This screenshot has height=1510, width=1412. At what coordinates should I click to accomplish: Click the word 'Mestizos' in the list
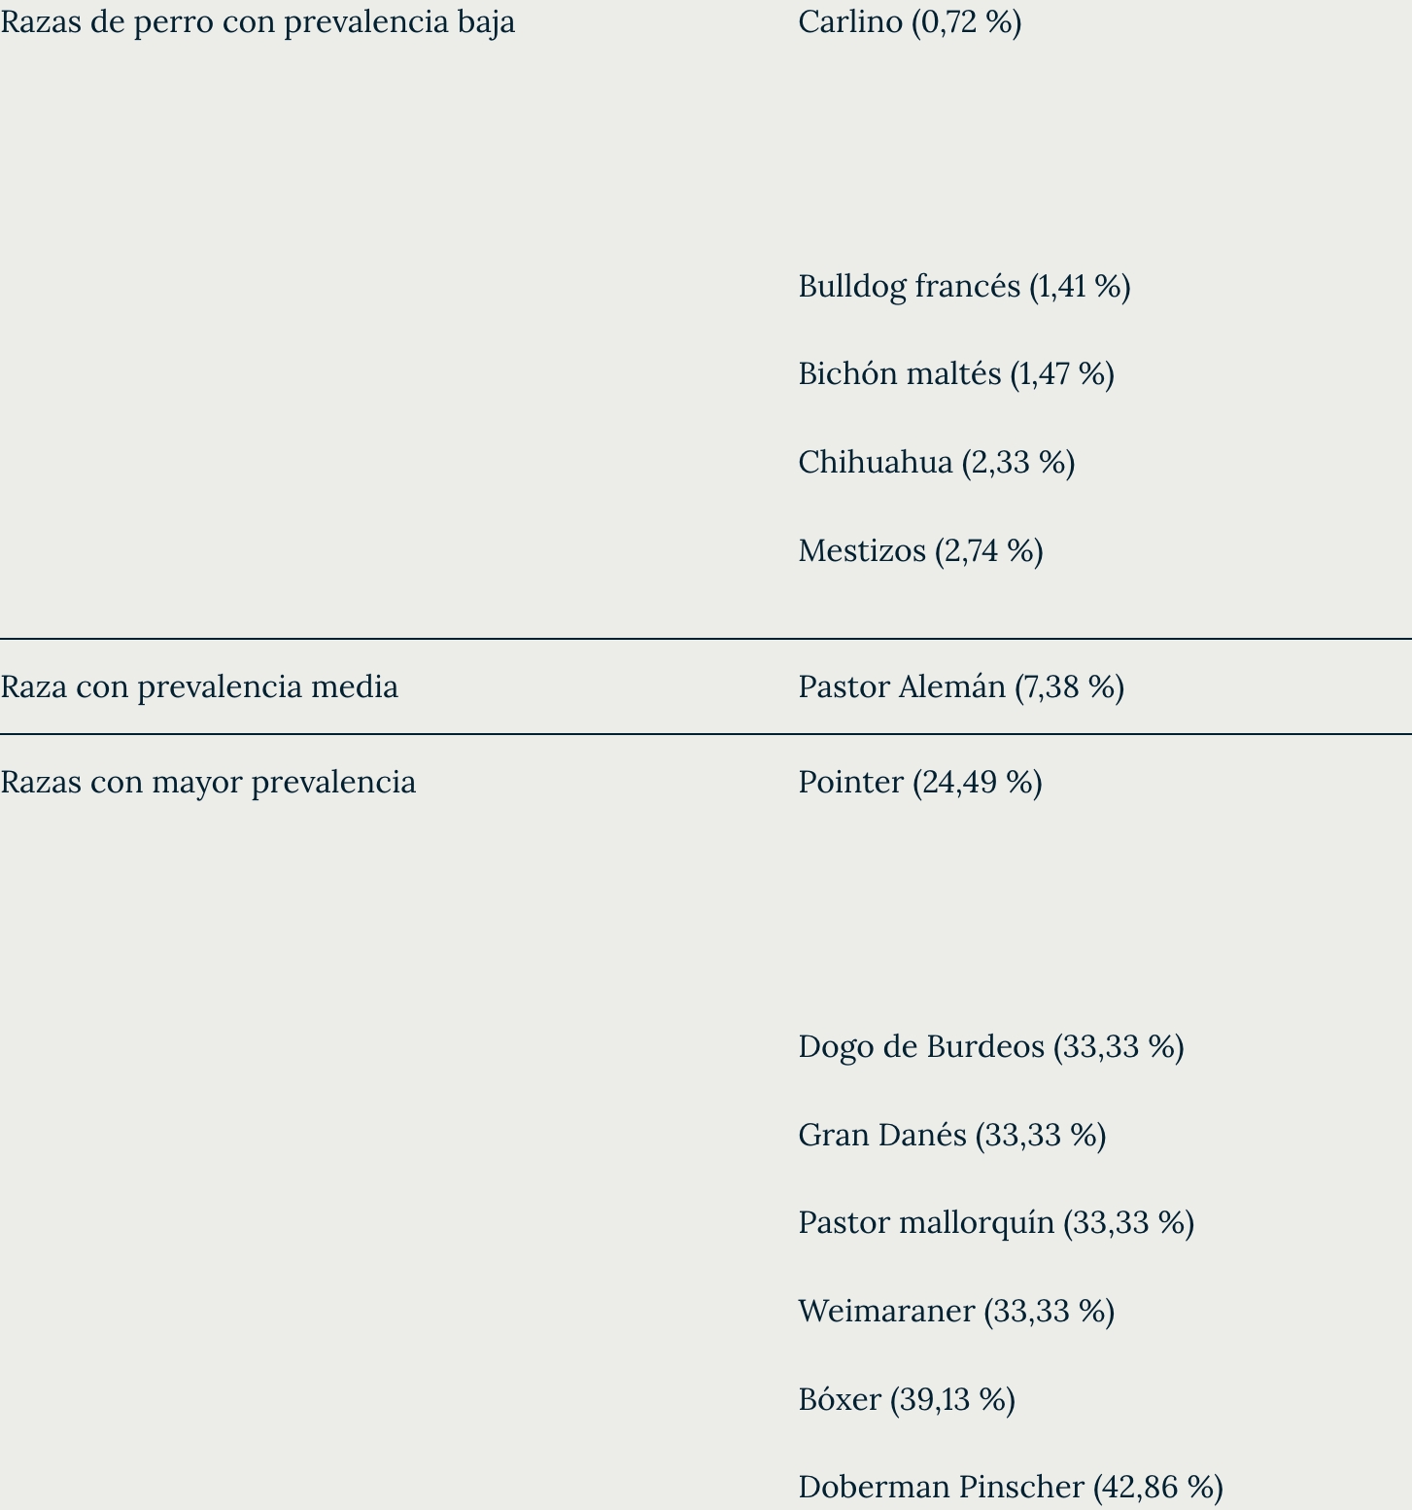862,550
